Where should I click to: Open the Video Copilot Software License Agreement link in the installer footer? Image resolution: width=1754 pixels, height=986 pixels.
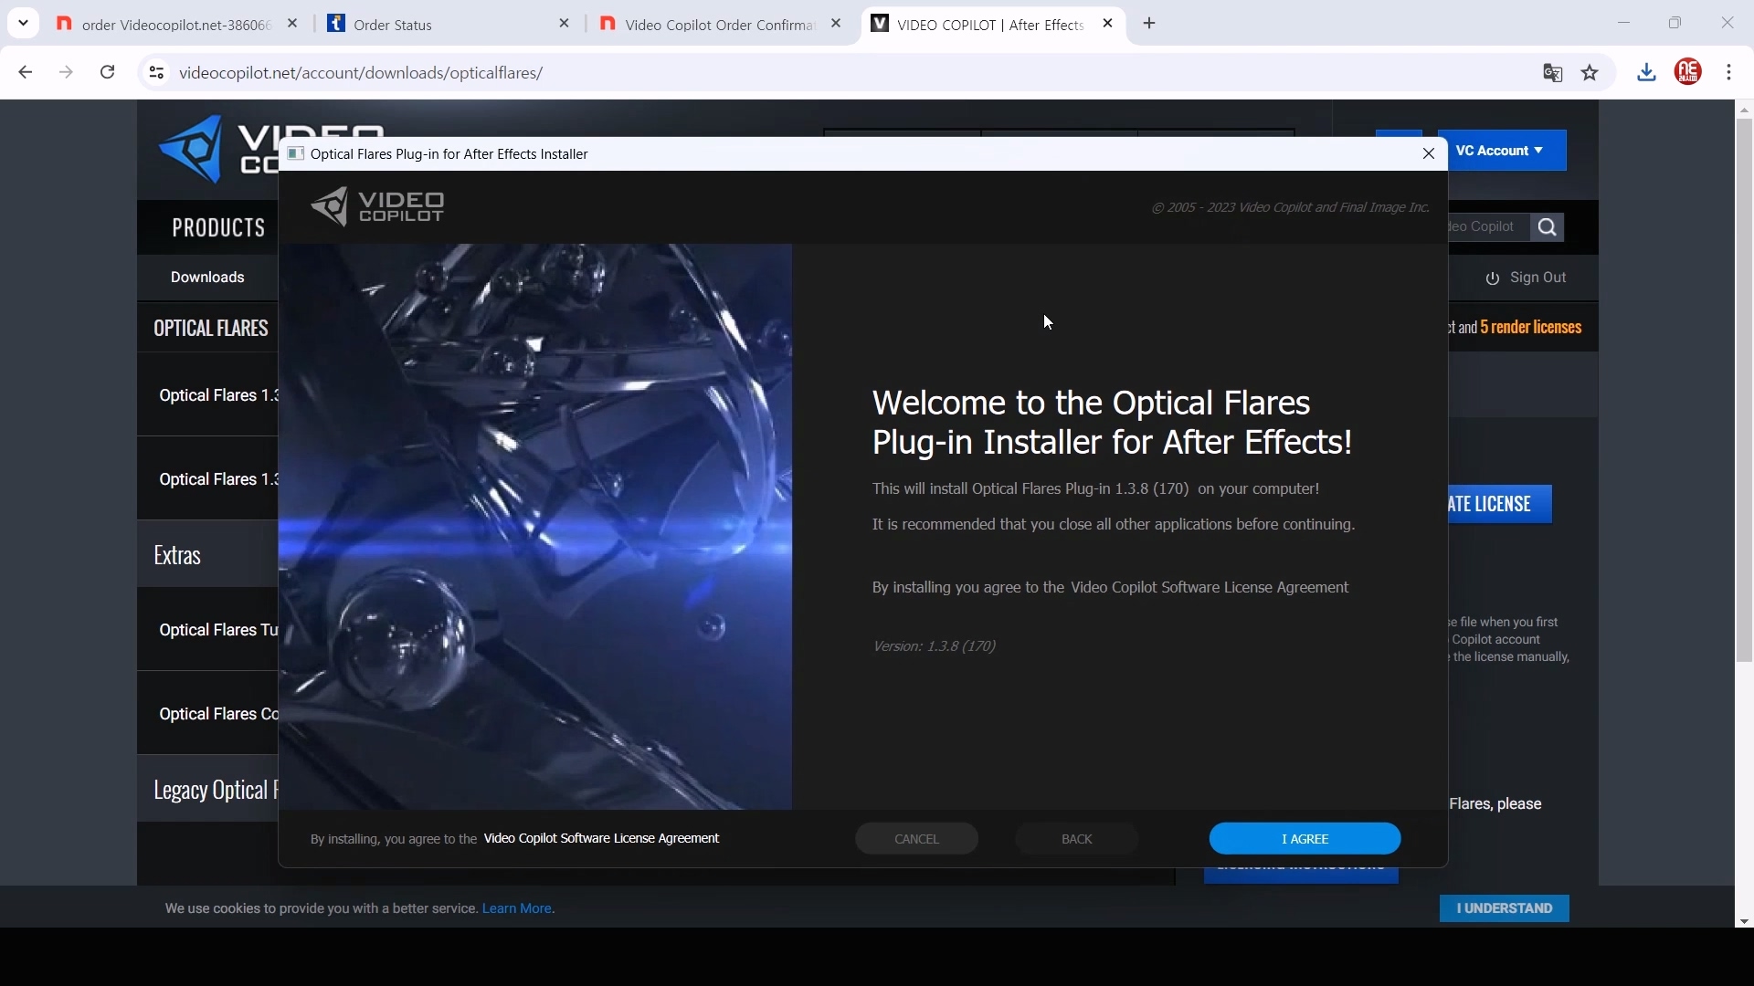click(602, 838)
